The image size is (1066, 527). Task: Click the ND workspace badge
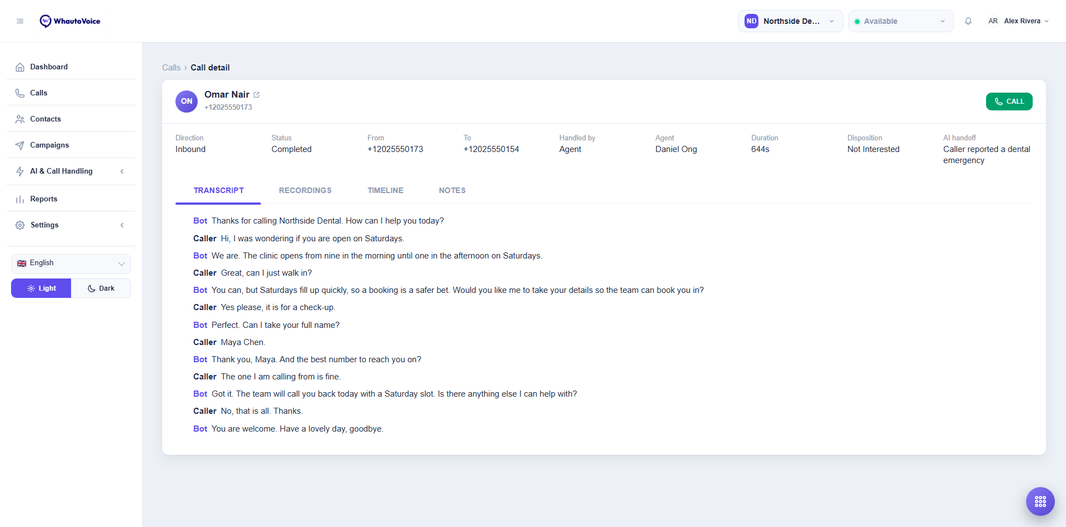[x=751, y=21]
